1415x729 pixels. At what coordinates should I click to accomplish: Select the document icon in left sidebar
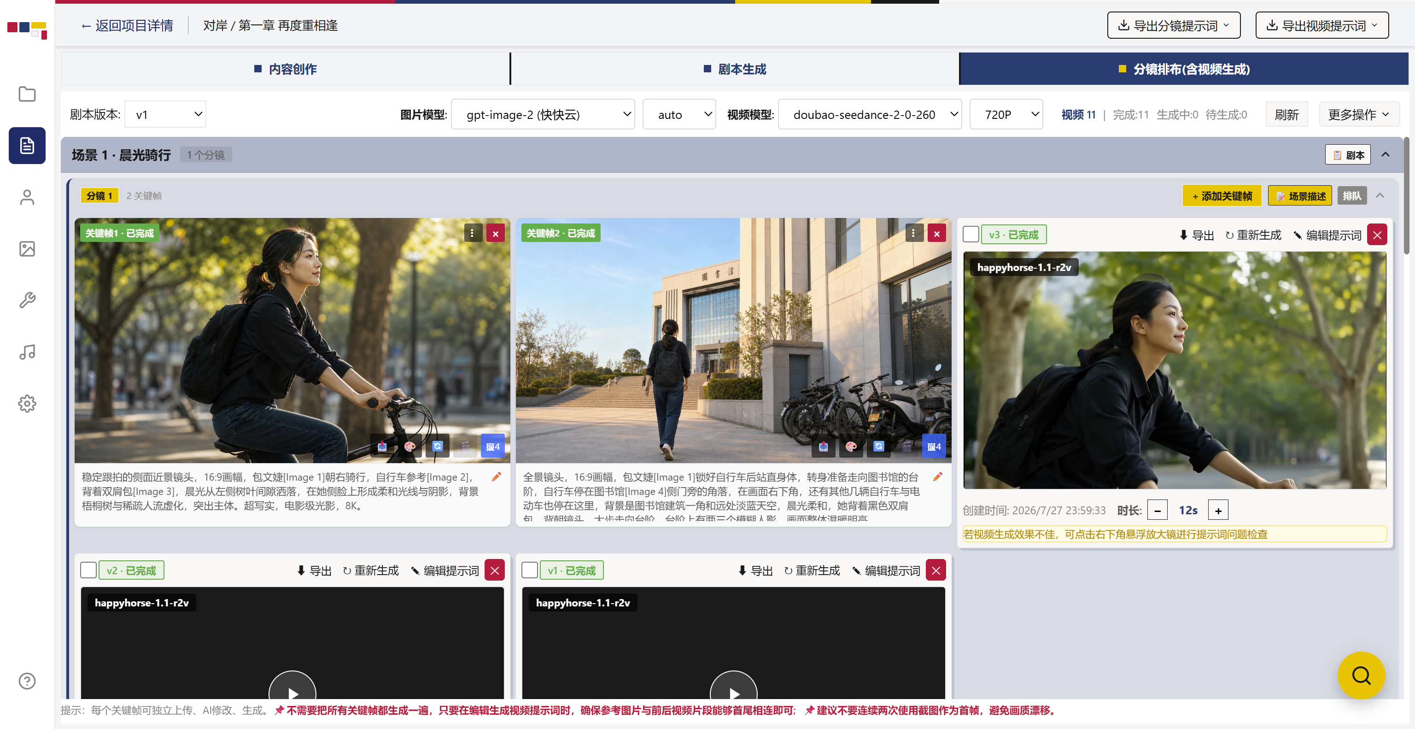coord(27,146)
